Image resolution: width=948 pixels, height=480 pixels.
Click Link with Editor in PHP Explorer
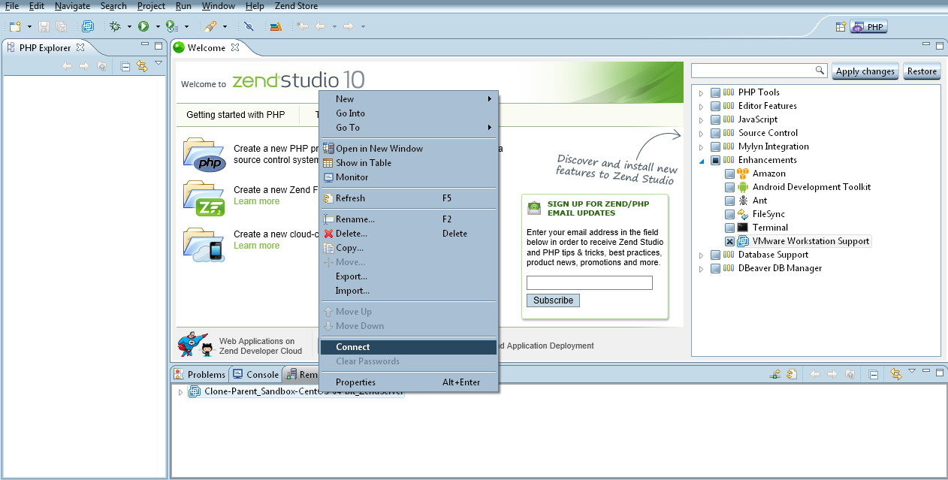click(141, 66)
